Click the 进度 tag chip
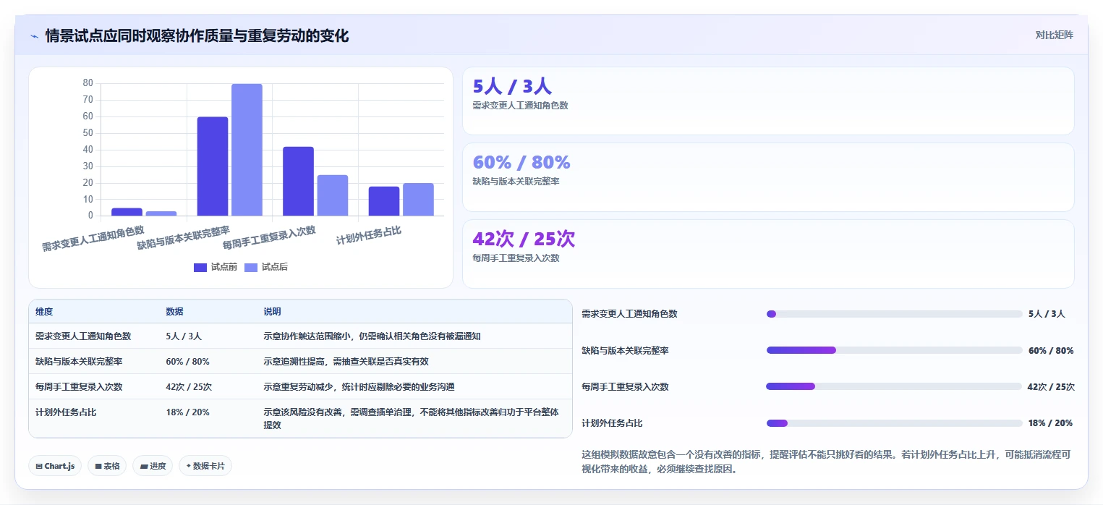 153,466
